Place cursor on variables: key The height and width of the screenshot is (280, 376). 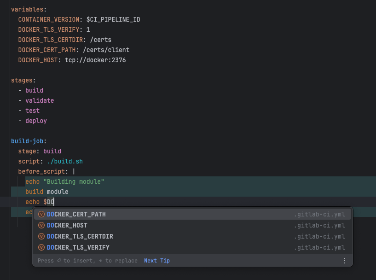pos(29,9)
